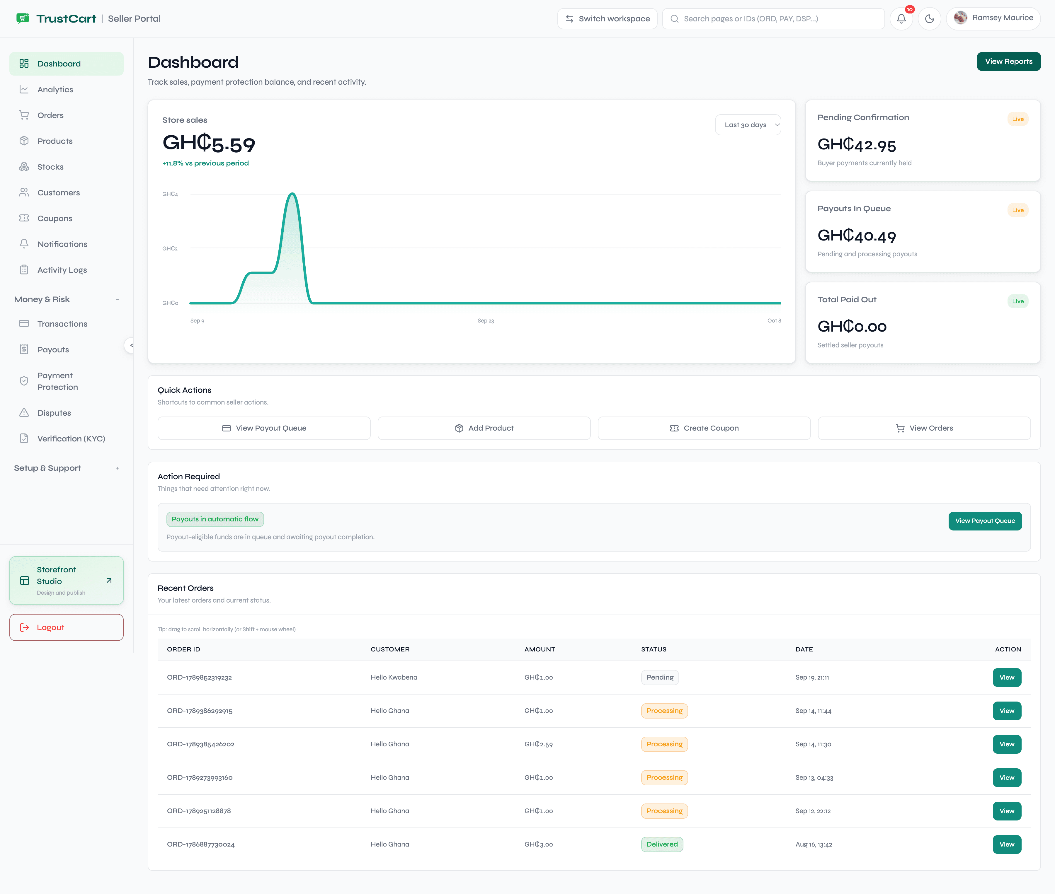Screen dimensions: 1055x894
Task: Click the green View Payout Queue button
Action: pos(985,521)
